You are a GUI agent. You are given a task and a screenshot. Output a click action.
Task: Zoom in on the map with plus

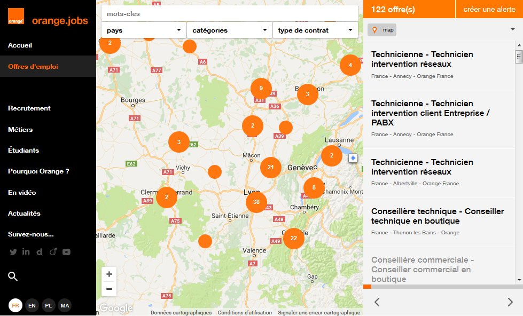pos(109,274)
